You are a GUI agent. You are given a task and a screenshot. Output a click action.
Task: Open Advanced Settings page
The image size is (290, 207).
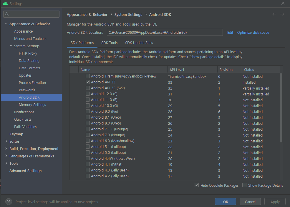click(25, 171)
